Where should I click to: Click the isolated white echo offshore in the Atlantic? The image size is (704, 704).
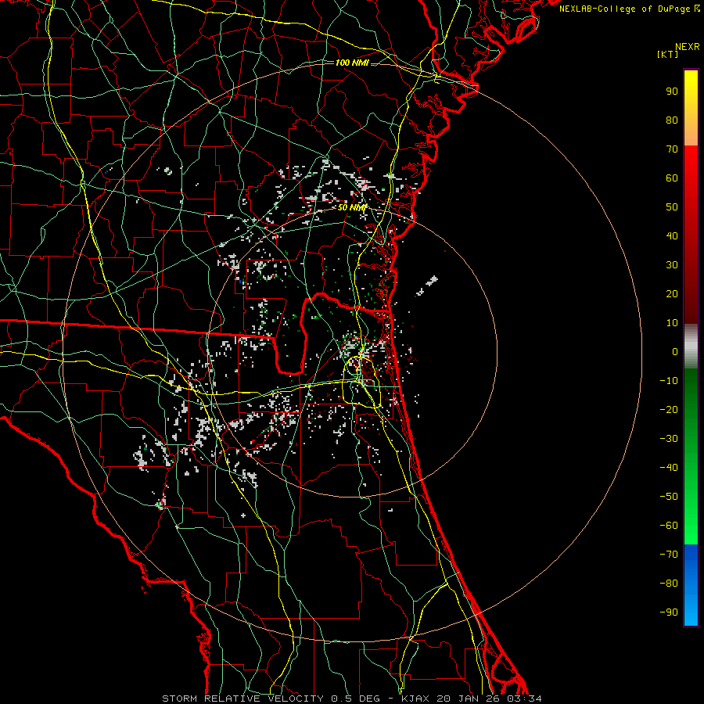[x=427, y=286]
